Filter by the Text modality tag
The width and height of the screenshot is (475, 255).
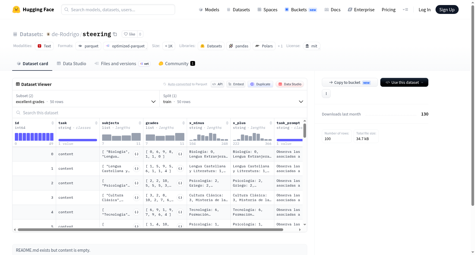[44, 46]
